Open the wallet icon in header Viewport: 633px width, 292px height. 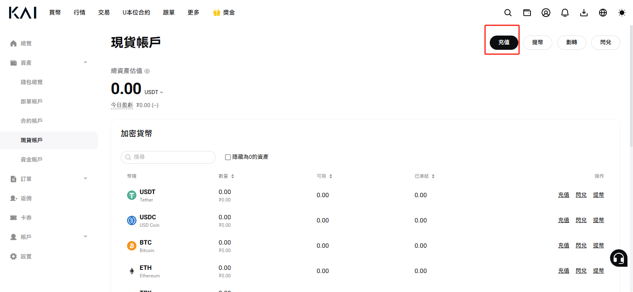[x=527, y=13]
